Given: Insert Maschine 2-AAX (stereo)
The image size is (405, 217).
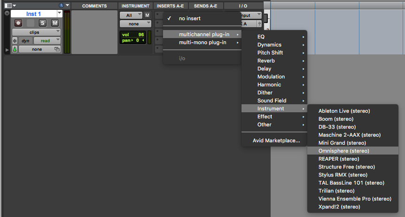Looking at the screenshot, I should click(353, 135).
